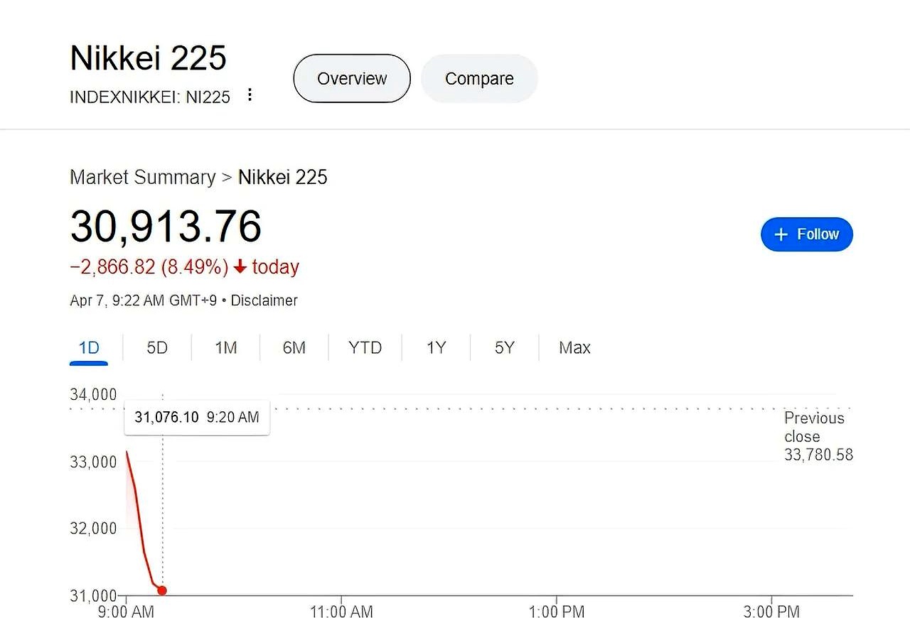Screen dimensions: 910x618
Task: Click the Follow button
Action: pos(806,234)
